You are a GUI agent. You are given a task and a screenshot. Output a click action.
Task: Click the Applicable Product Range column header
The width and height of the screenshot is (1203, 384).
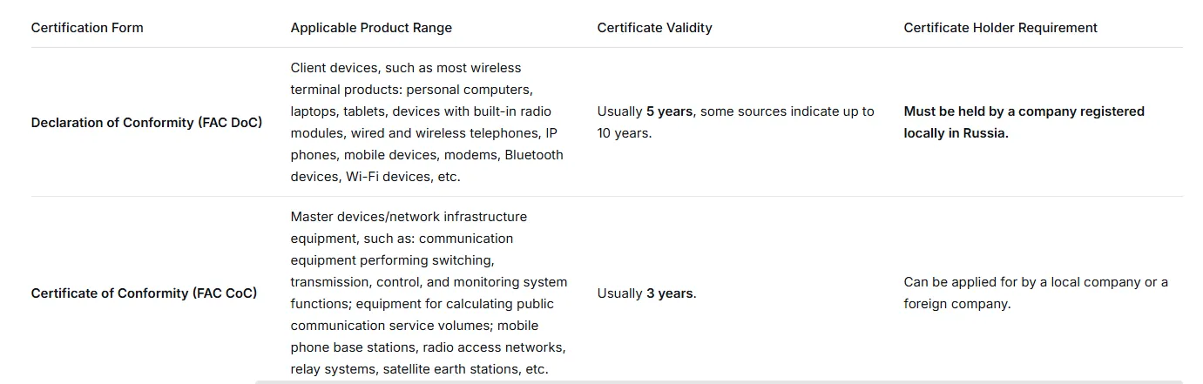[x=371, y=28]
